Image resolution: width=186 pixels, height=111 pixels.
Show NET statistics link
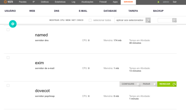74,20
